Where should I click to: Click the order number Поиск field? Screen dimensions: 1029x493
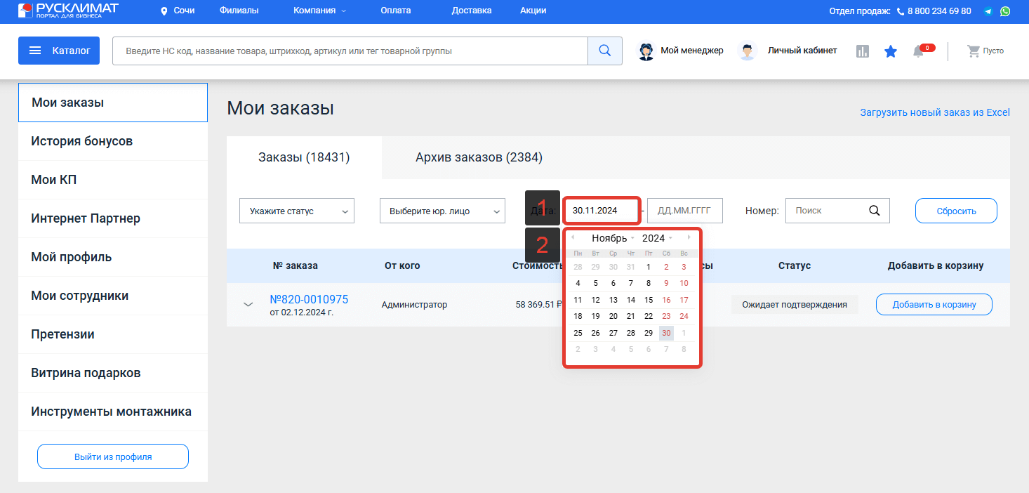click(827, 211)
